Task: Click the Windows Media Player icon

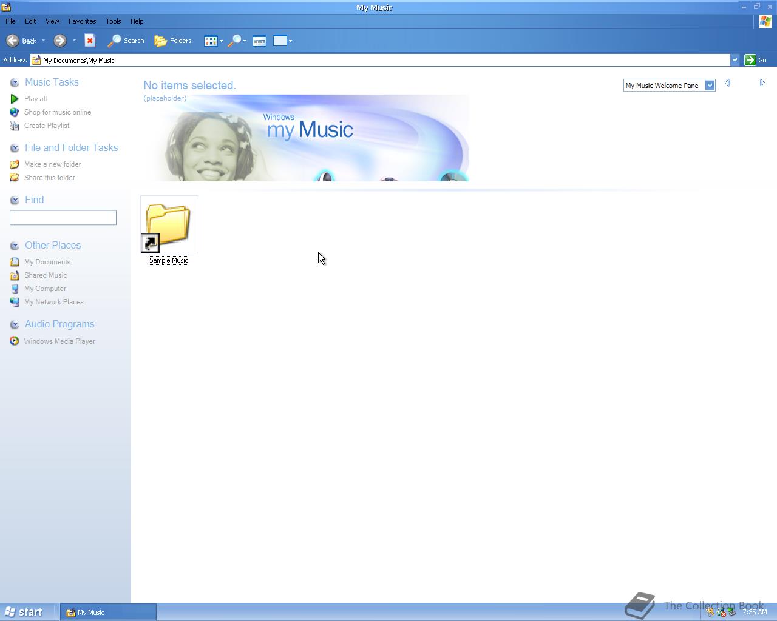Action: (15, 341)
